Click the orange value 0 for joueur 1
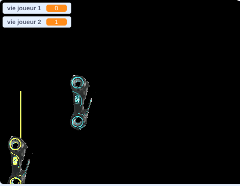 pos(57,8)
